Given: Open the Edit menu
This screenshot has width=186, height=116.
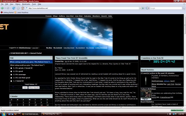Looking at the screenshot, I should [7, 4].
